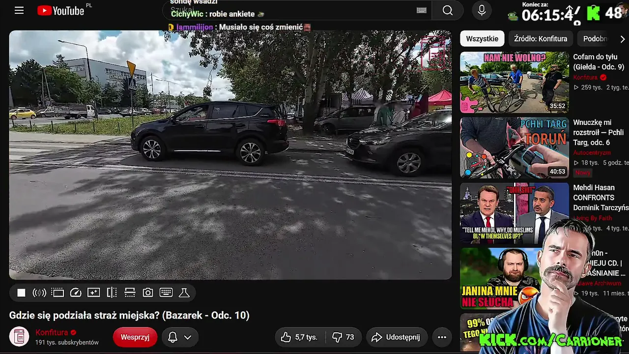This screenshot has width=629, height=354.
Task: Open the Mehdi Hasan video thumbnail
Action: (x=515, y=213)
